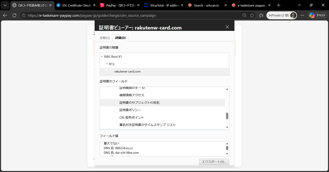Switch to the 全般(G) tab
This screenshot has height=172, width=329.
pos(104,38)
